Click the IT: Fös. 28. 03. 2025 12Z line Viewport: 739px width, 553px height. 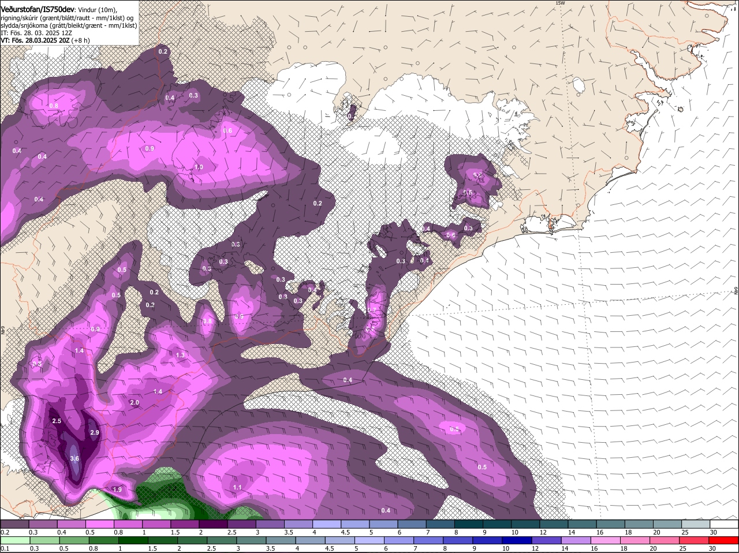36,33
